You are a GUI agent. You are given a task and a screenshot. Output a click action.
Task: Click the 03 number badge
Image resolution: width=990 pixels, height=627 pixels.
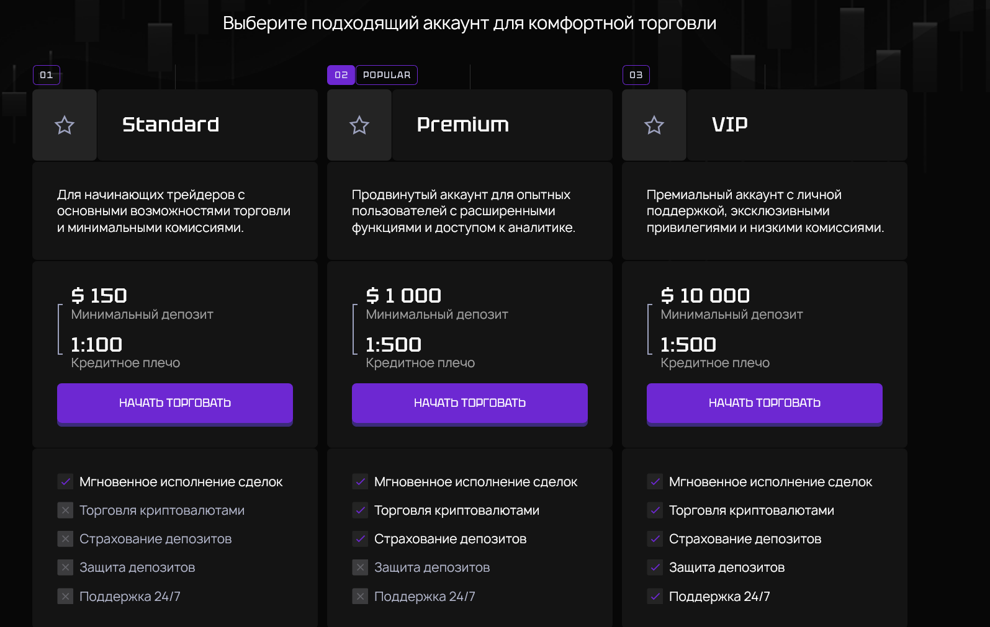[636, 75]
